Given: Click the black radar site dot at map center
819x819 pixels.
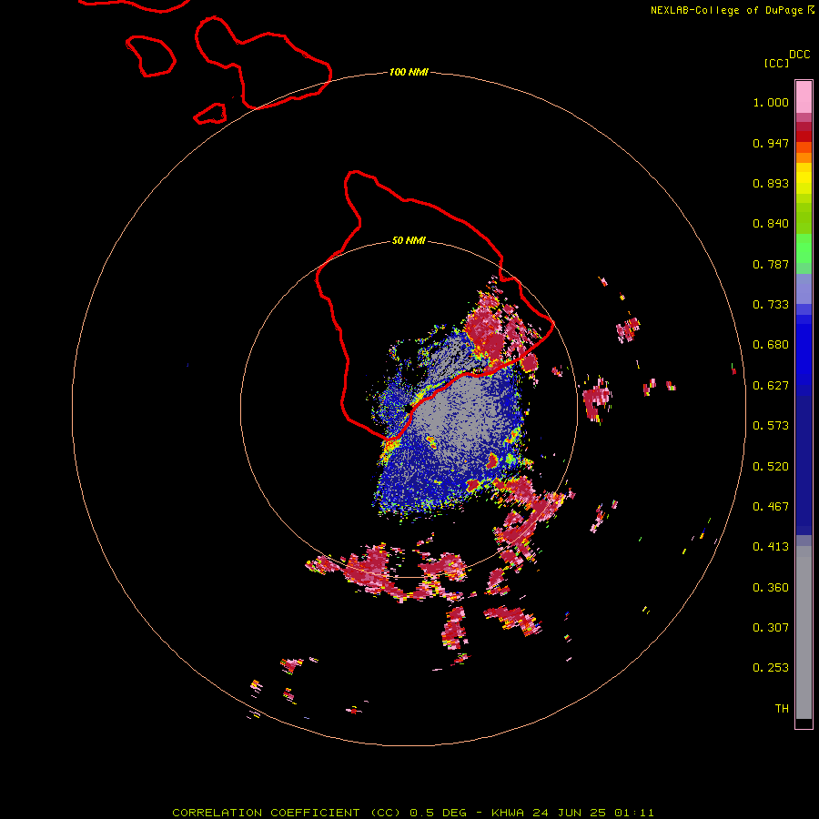Looking at the screenshot, I should pos(408,408).
